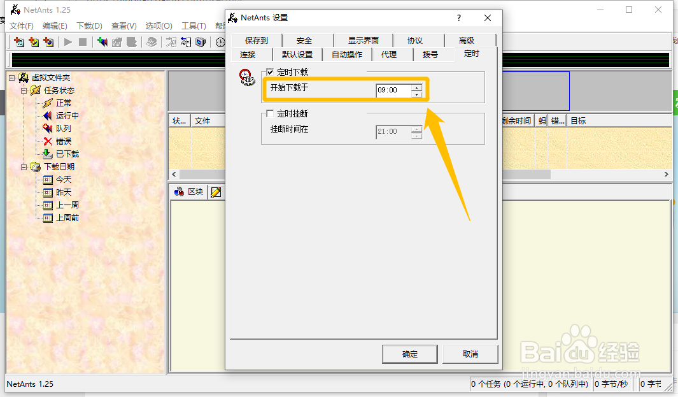Click the 正常 pencil icon in tree
The height and width of the screenshot is (397, 678).
pos(48,103)
